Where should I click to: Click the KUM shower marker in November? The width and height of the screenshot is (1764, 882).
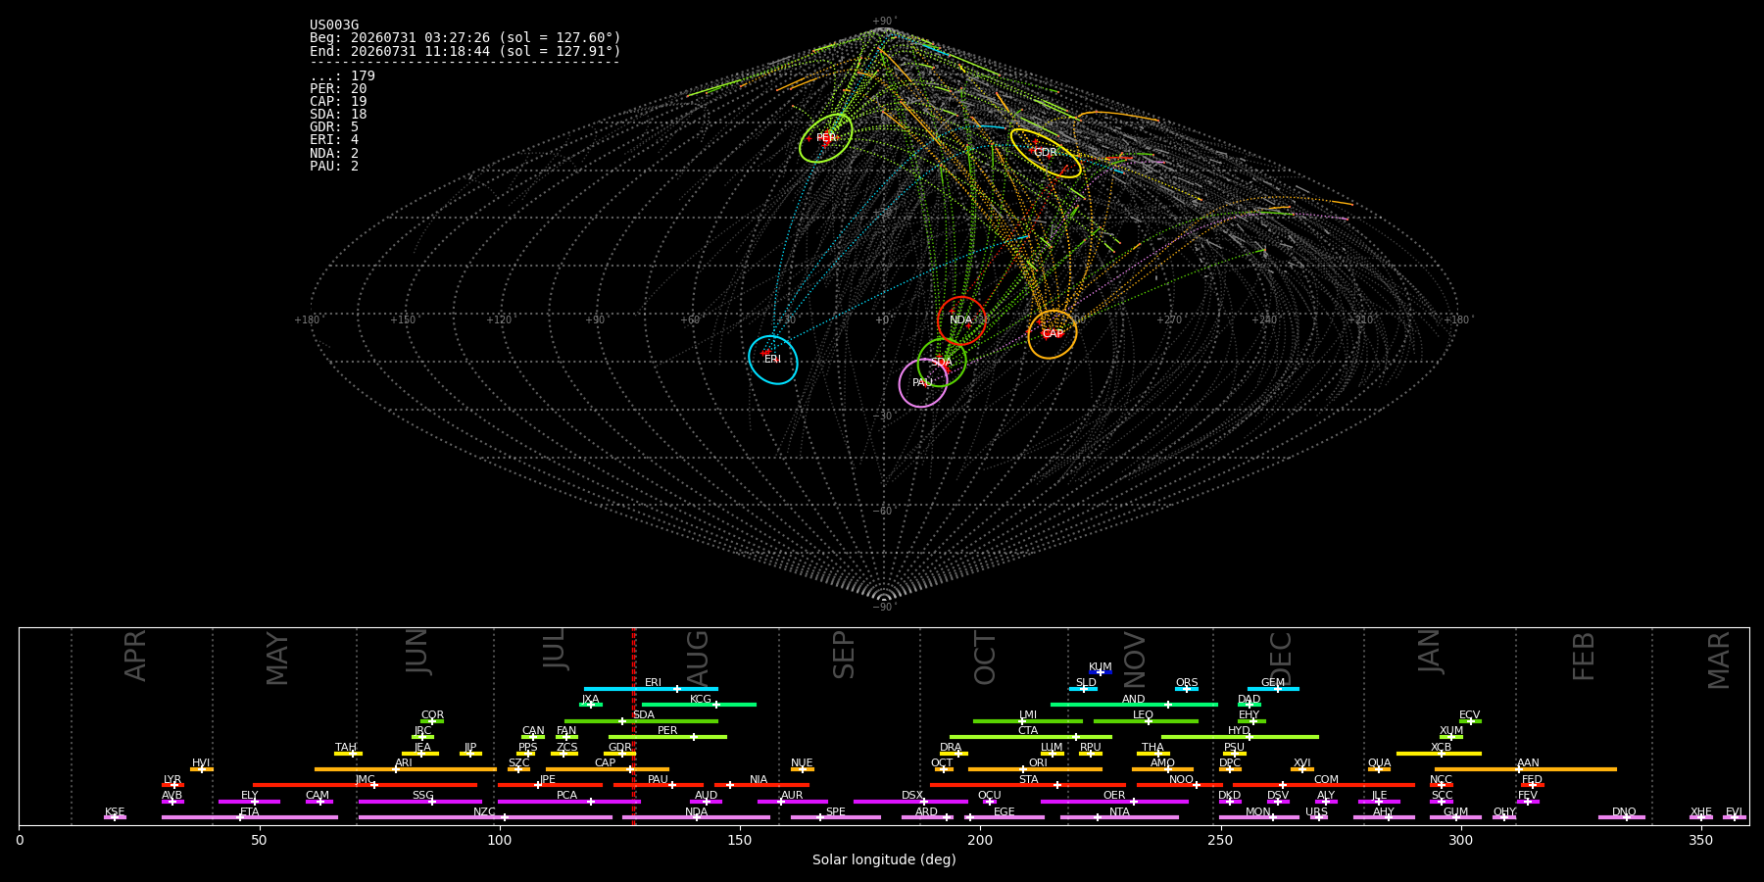click(1101, 672)
